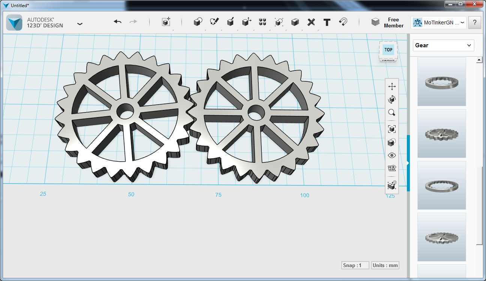Select the second spoked gear thumbnail
This screenshot has width=486, height=281.
tap(442, 134)
